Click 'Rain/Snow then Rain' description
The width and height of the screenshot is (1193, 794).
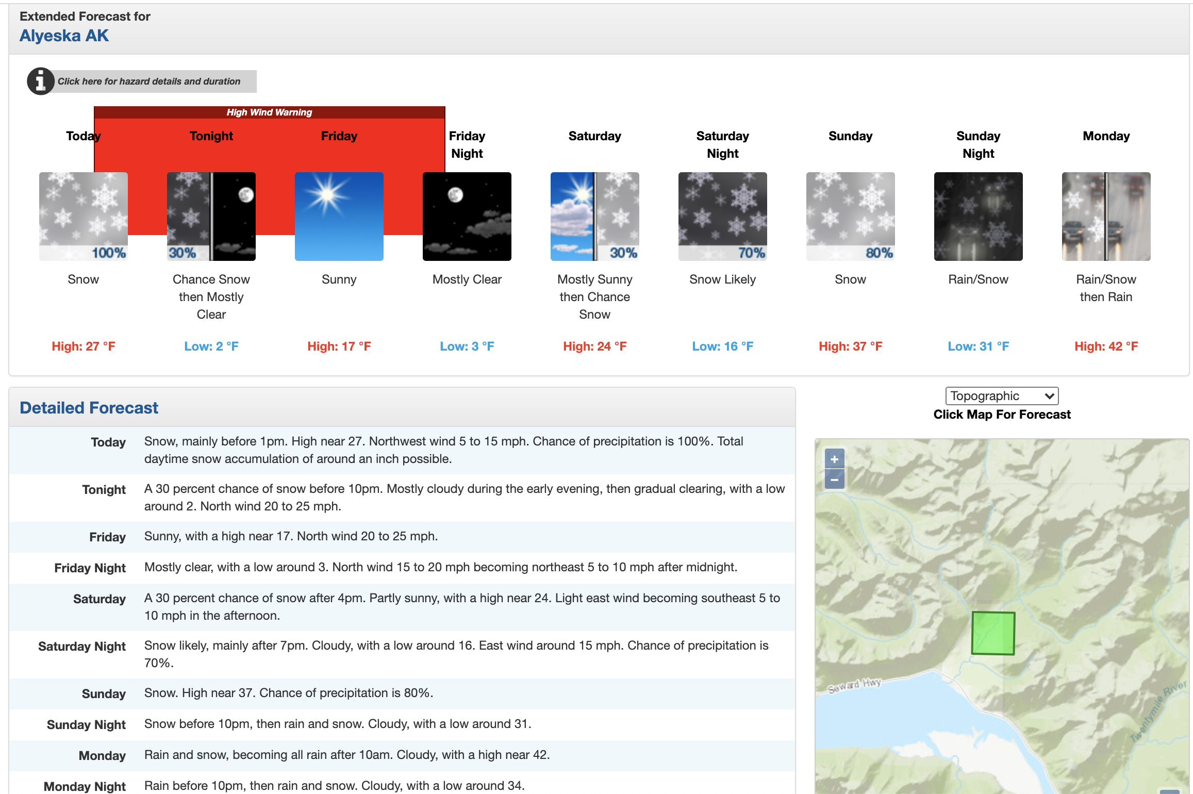pyautogui.click(x=1106, y=288)
